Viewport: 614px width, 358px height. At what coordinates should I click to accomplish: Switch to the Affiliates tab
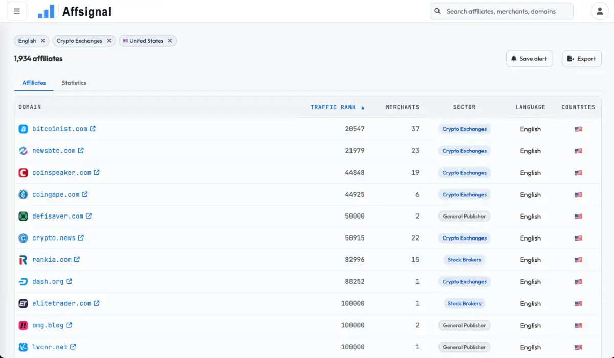(x=34, y=83)
